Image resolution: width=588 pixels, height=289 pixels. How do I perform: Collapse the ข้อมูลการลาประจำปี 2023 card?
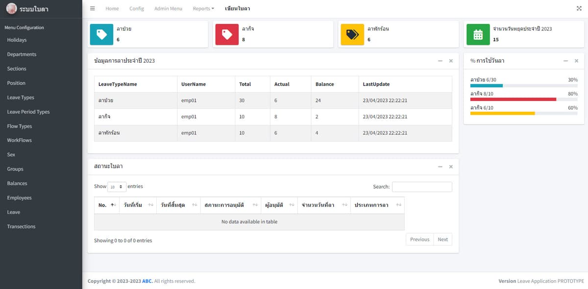coord(440,61)
